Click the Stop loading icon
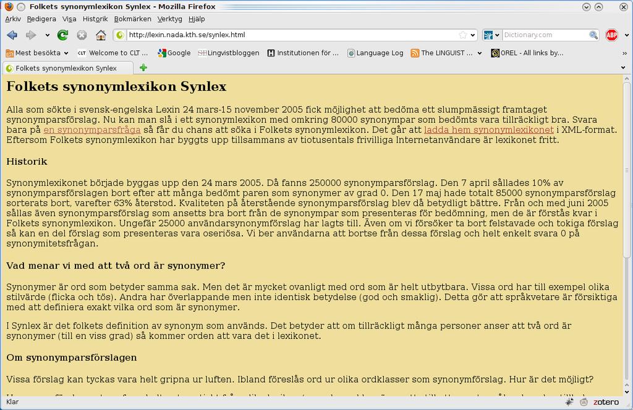The width and height of the screenshot is (633, 410). point(82,35)
